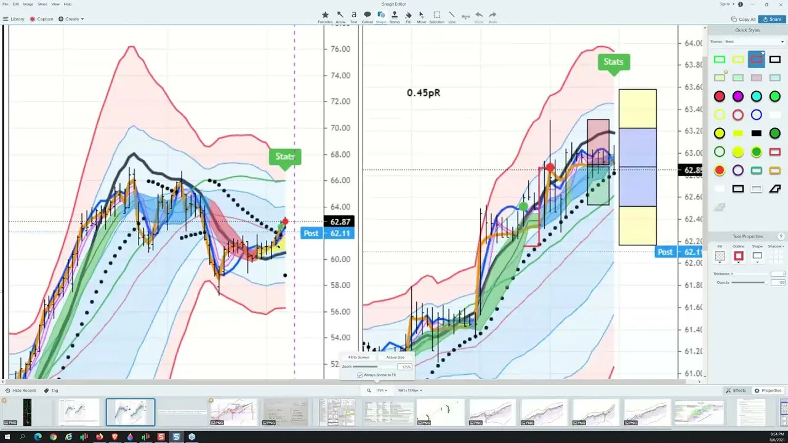This screenshot has height=443, width=788.
Task: Pick the solid black rectangle quick style
Action: [x=756, y=133]
